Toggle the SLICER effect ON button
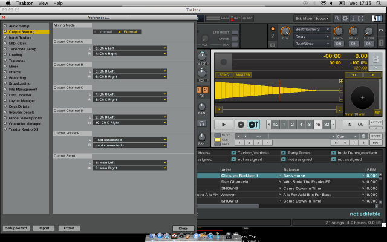387x242 pixels. [x=369, y=44]
